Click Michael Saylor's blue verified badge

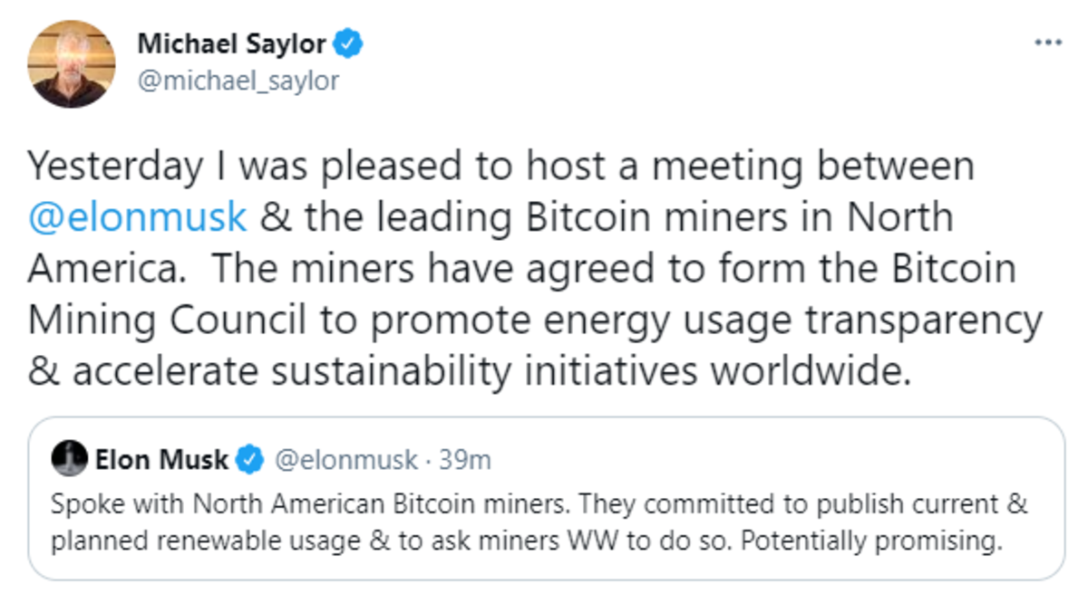[x=350, y=43]
